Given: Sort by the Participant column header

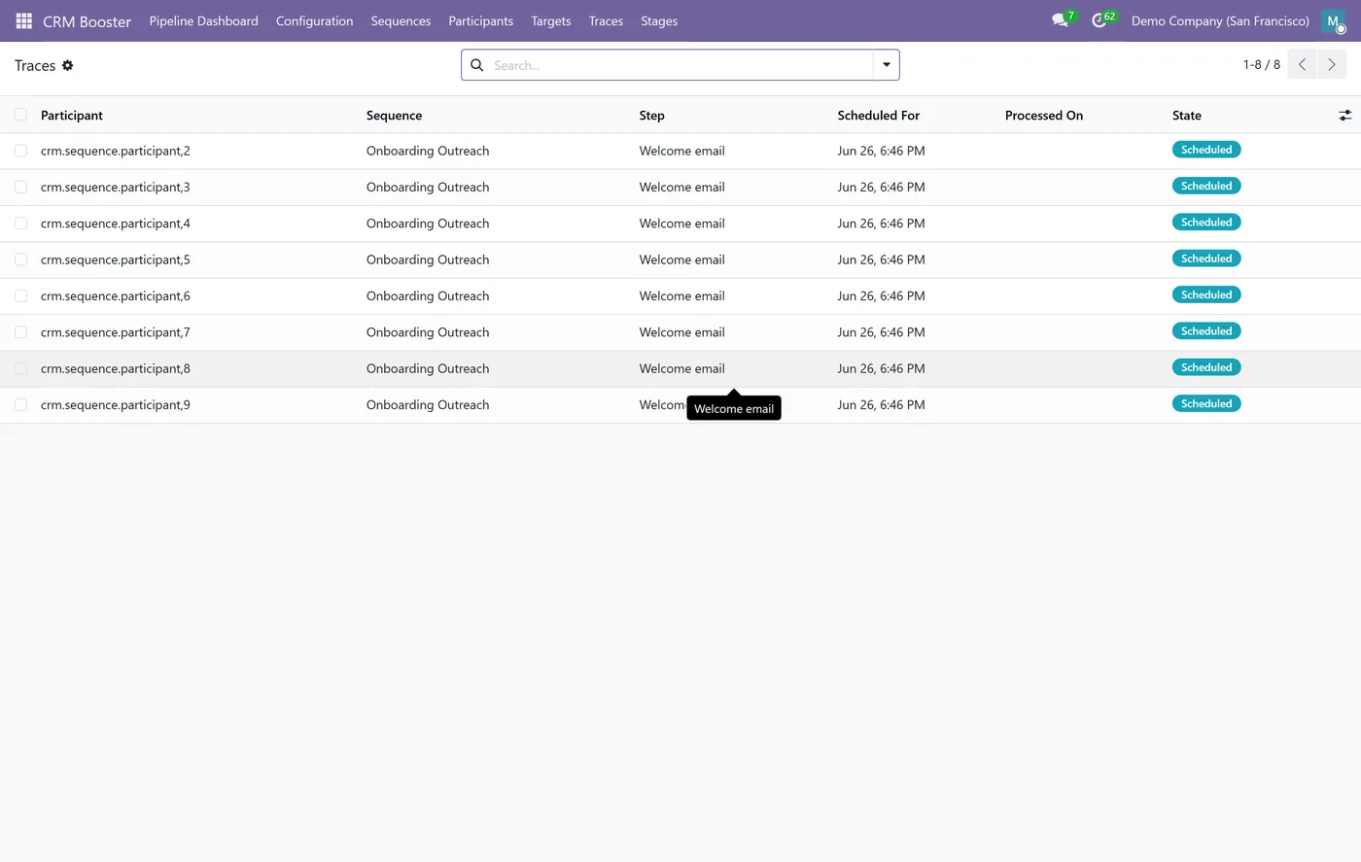Looking at the screenshot, I should 72,115.
